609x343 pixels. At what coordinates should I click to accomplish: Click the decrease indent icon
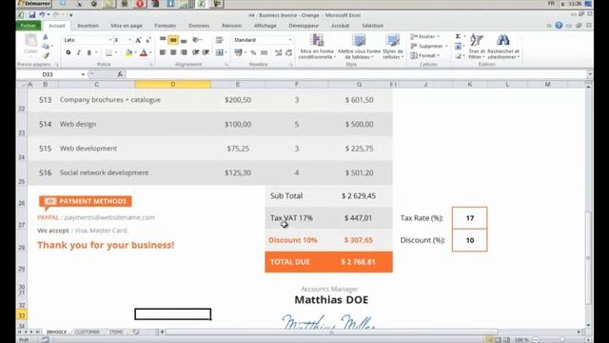196,52
